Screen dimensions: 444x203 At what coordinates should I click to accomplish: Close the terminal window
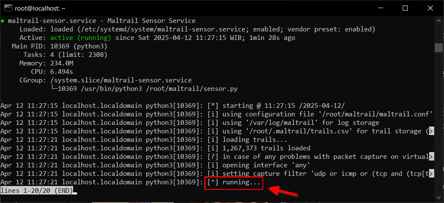tap(430, 8)
